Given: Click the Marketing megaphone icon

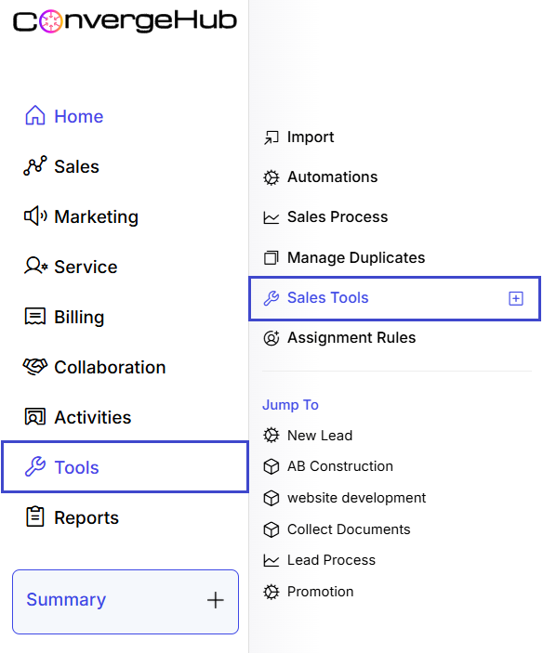Looking at the screenshot, I should (35, 216).
